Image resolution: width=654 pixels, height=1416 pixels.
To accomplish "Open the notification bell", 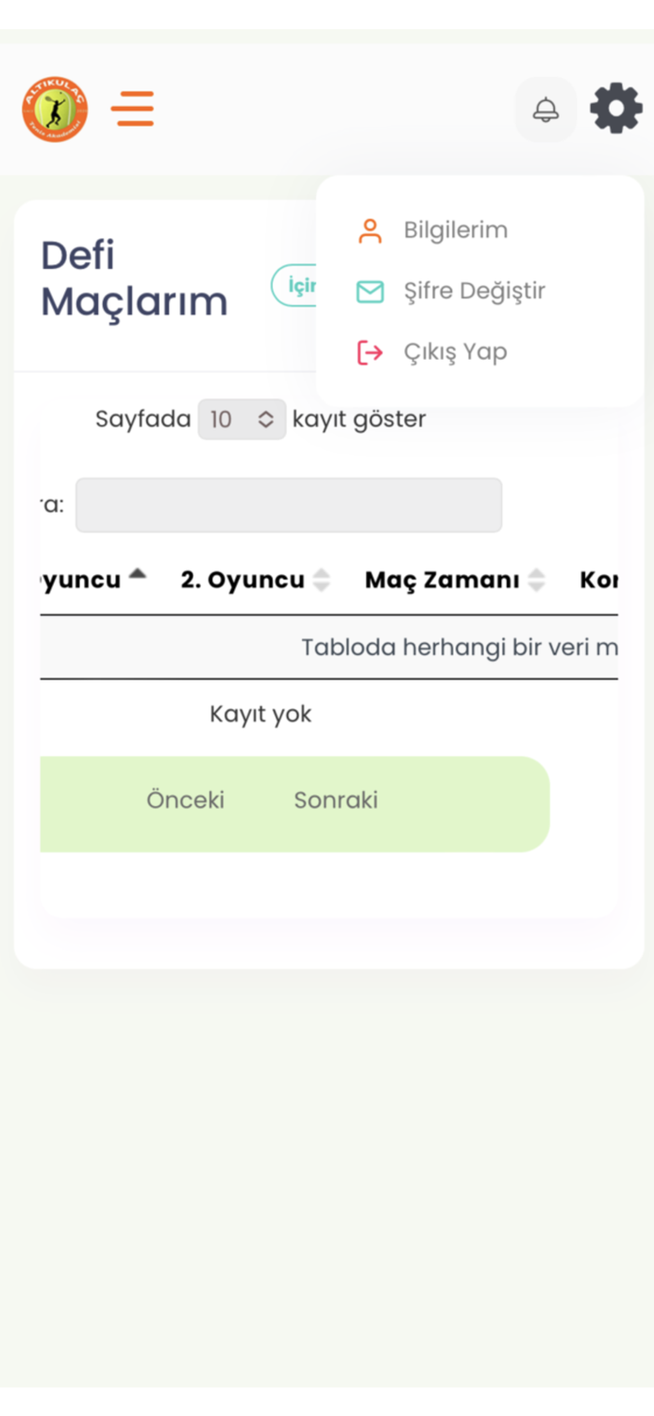I will [545, 110].
